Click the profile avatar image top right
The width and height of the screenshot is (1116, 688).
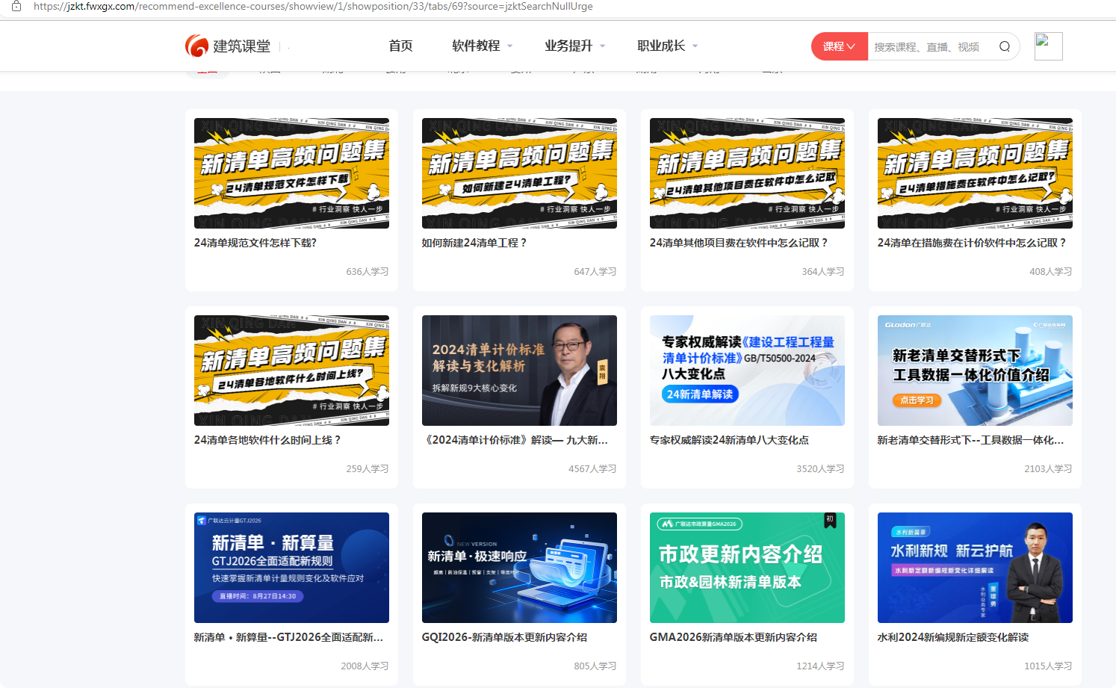click(x=1047, y=46)
